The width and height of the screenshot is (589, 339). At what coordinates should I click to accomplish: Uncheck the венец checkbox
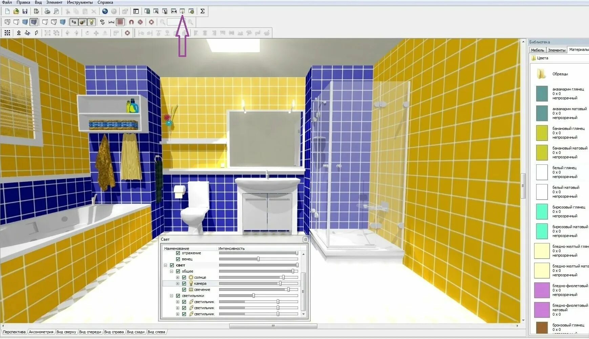pos(178,259)
